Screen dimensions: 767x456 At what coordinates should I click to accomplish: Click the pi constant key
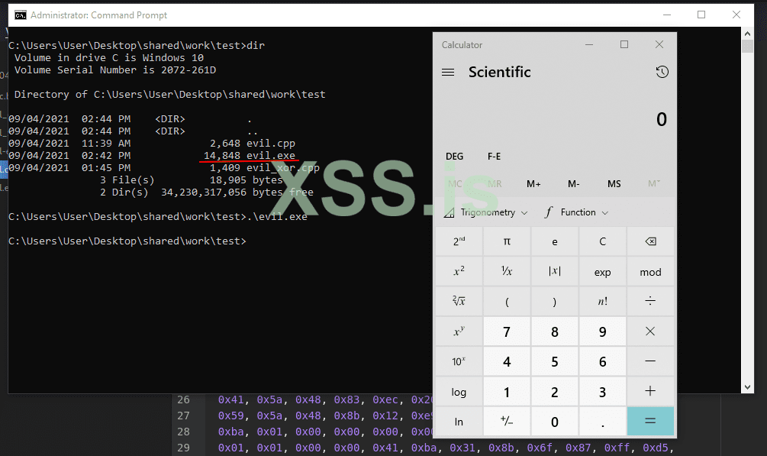[507, 241]
